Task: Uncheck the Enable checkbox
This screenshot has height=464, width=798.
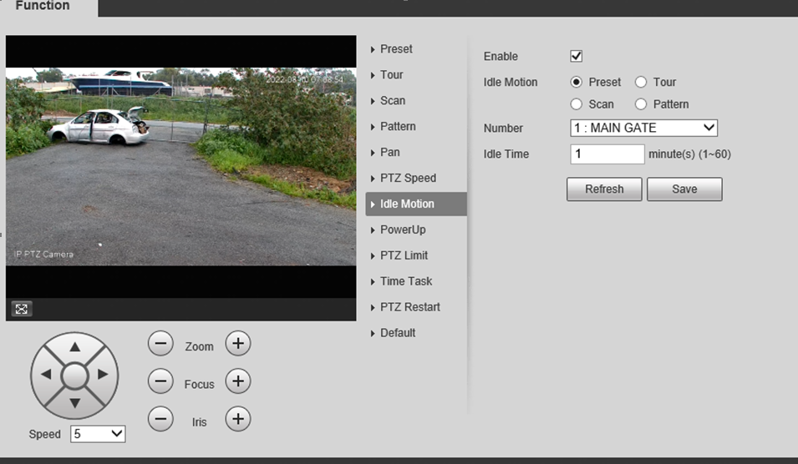Action: 576,56
